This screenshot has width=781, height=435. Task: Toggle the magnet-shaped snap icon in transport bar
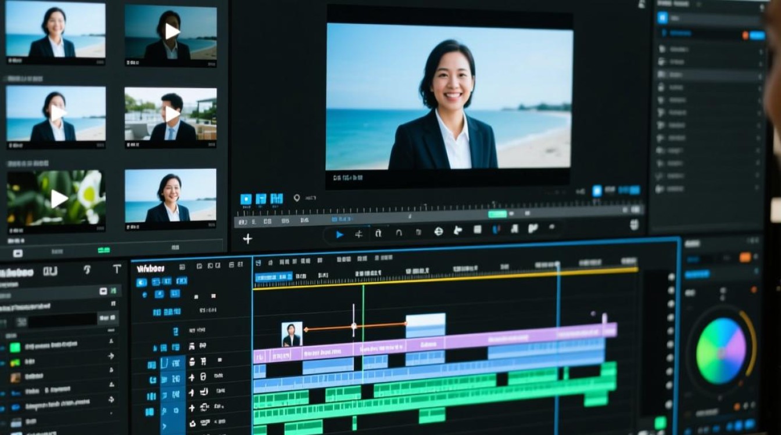coord(399,233)
